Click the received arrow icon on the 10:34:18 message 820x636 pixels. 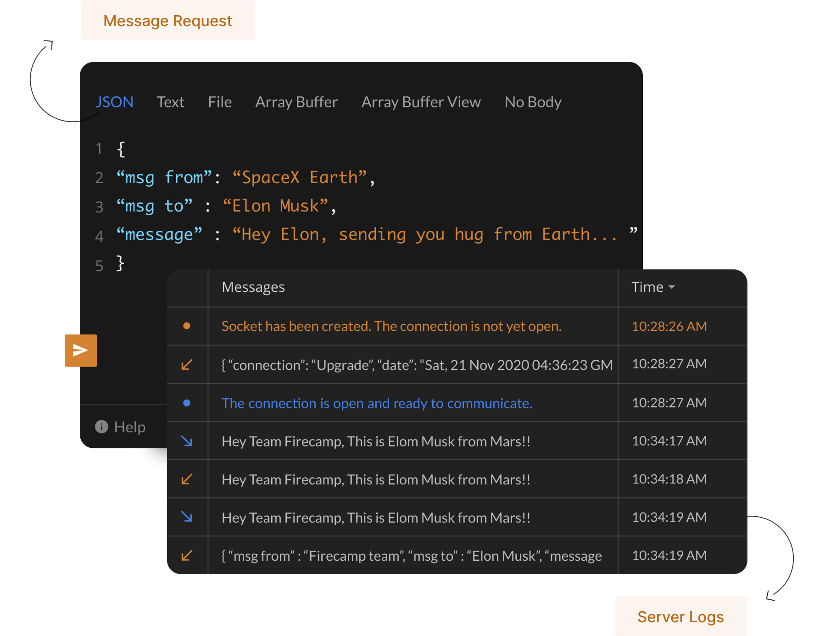(186, 479)
